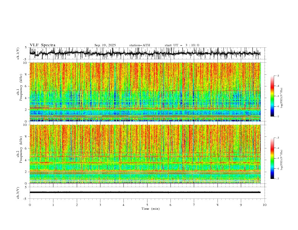Click the "3" tick on the time axis

click(x=100, y=205)
